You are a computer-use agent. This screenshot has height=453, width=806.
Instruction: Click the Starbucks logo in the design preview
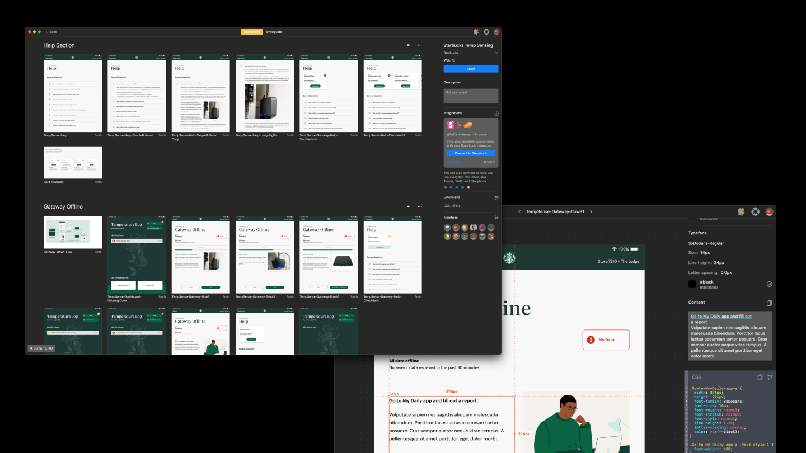click(x=509, y=258)
